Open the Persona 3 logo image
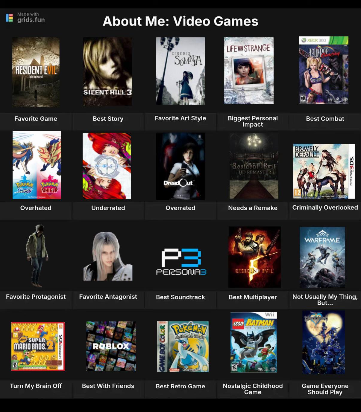The width and height of the screenshot is (361, 412). pos(181,262)
